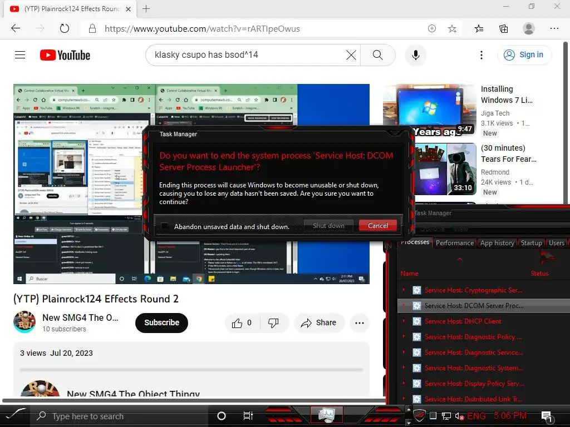The height and width of the screenshot is (427, 570).
Task: Click YouTube page vertical scrollbar
Action: pyautogui.click(x=566, y=123)
